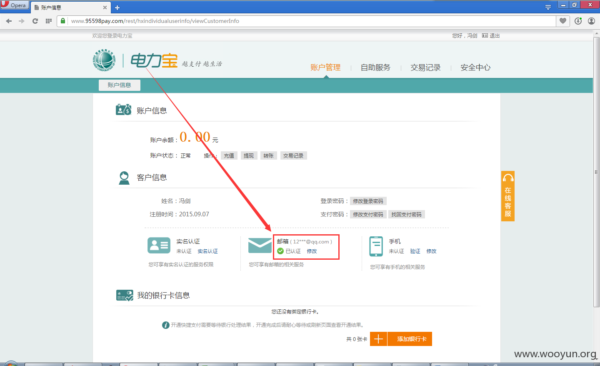Click the blue info icon
Screen dimensions: 600x366
[166, 325]
